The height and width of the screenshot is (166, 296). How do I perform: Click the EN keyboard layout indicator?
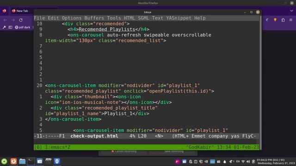click(x=238, y=161)
